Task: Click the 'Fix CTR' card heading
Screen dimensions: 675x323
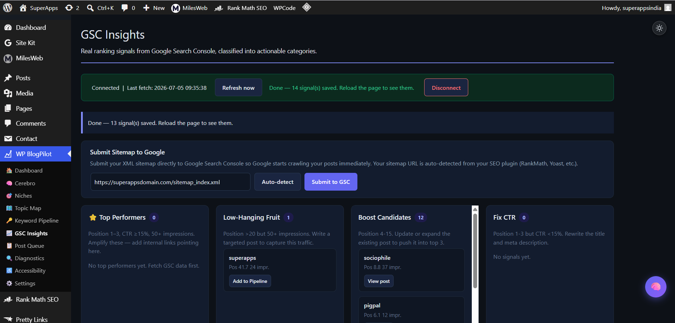Action: 504,218
